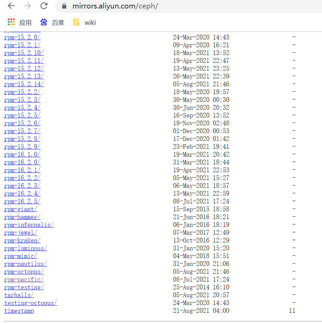Open the testing-octopus directory
322x324 pixels.
(x=30, y=303)
